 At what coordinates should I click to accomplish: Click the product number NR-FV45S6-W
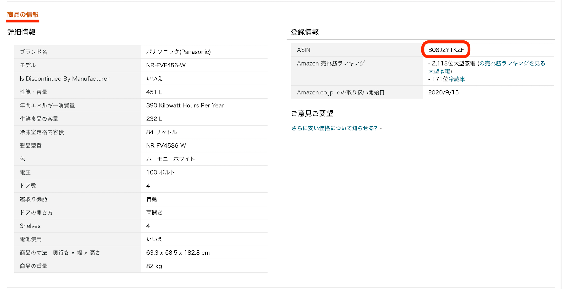(x=166, y=146)
